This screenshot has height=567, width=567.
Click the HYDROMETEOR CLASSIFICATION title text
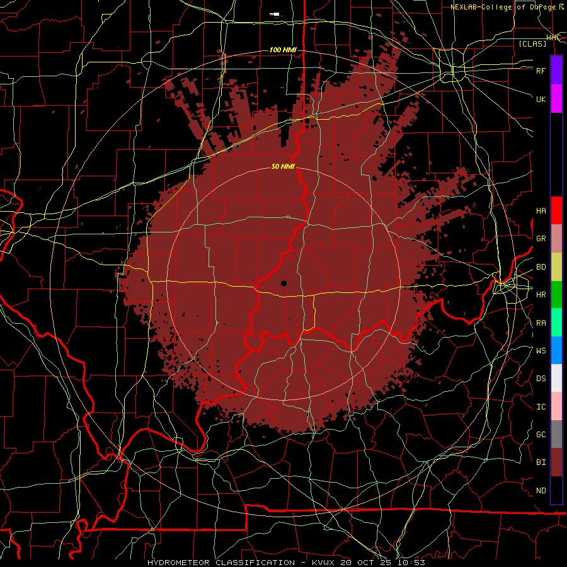tap(221, 563)
